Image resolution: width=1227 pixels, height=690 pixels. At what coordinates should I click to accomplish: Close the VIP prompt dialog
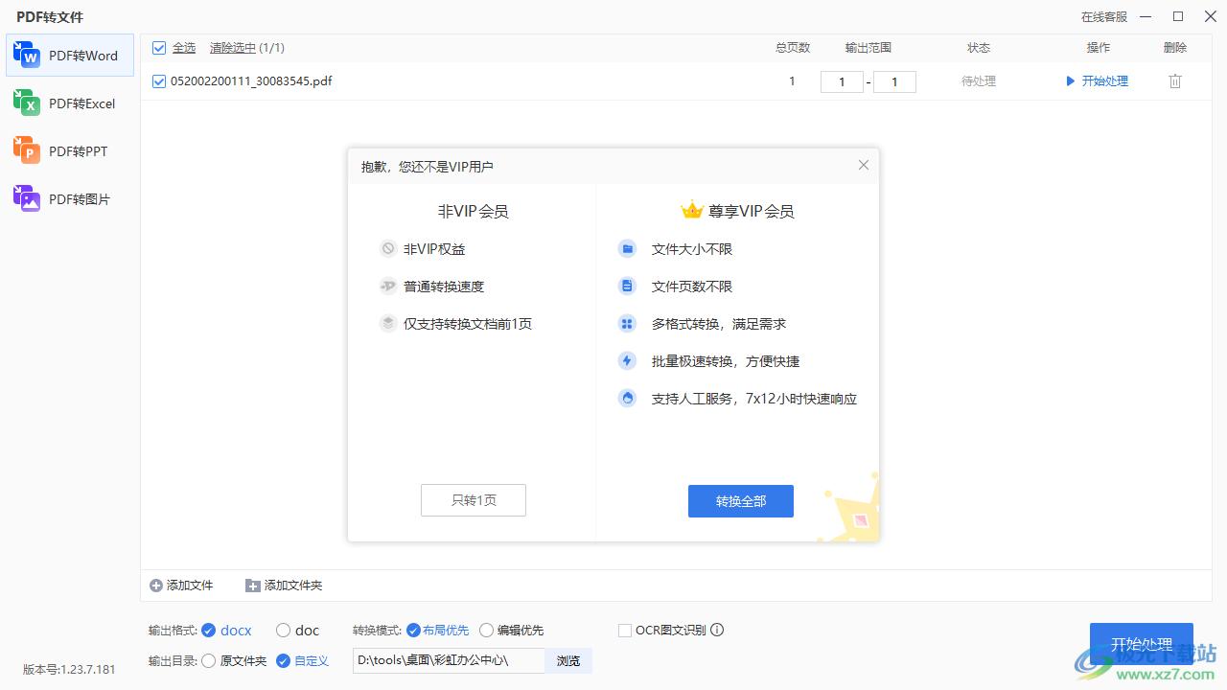[863, 165]
